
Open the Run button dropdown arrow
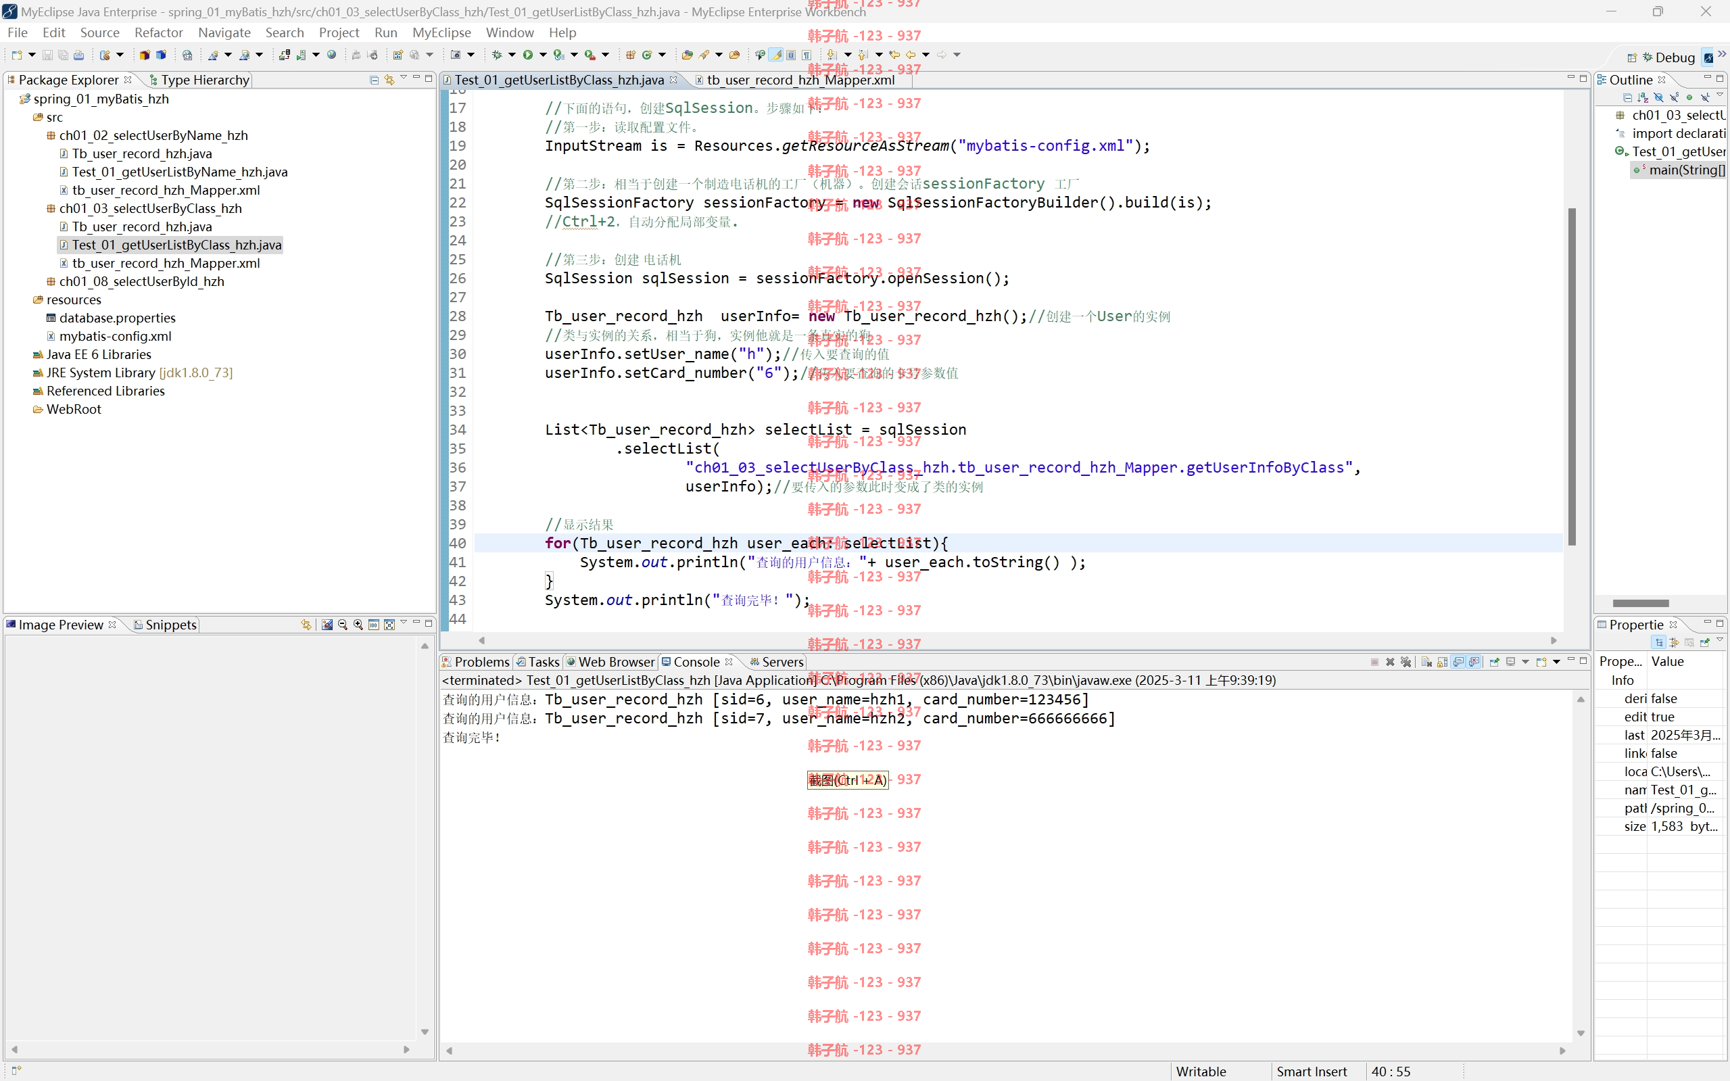pyautogui.click(x=543, y=55)
